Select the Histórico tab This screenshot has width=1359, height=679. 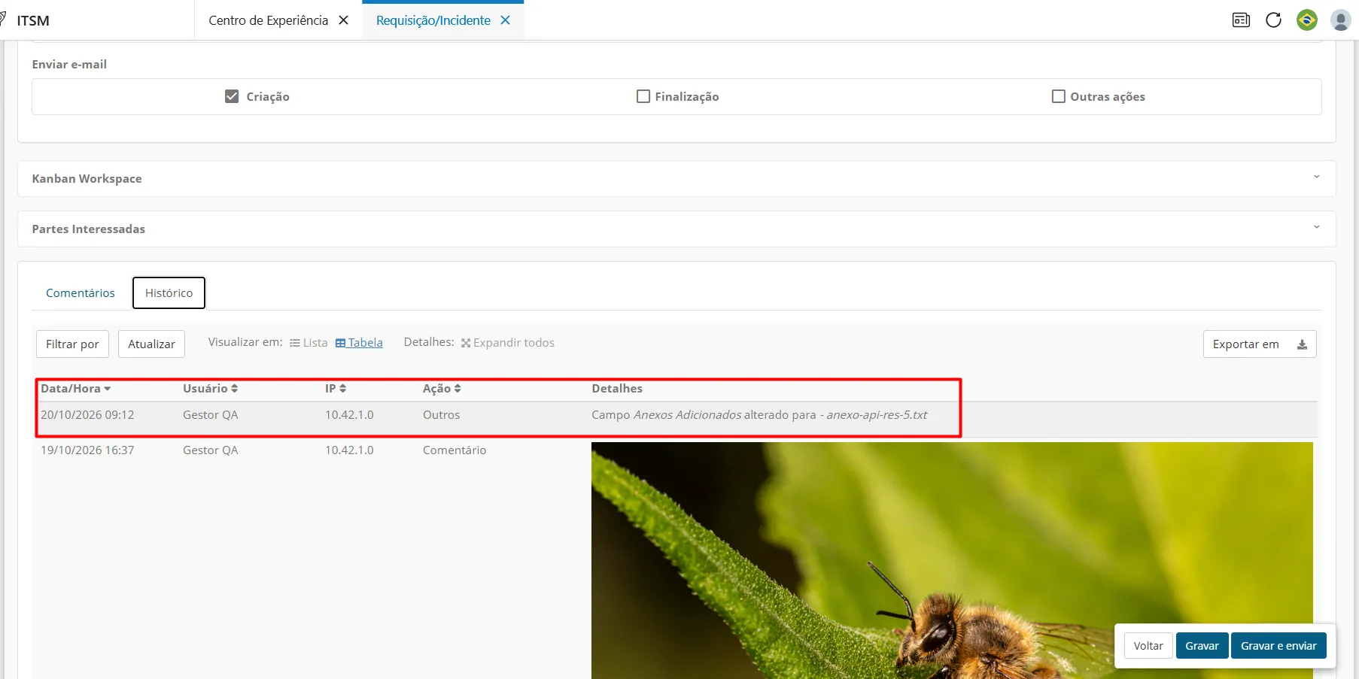click(169, 293)
